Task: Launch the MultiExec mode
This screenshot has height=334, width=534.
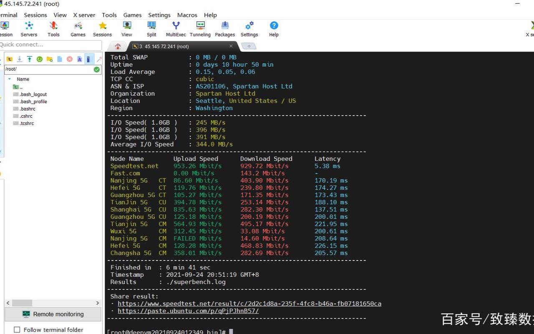Action: [176, 29]
